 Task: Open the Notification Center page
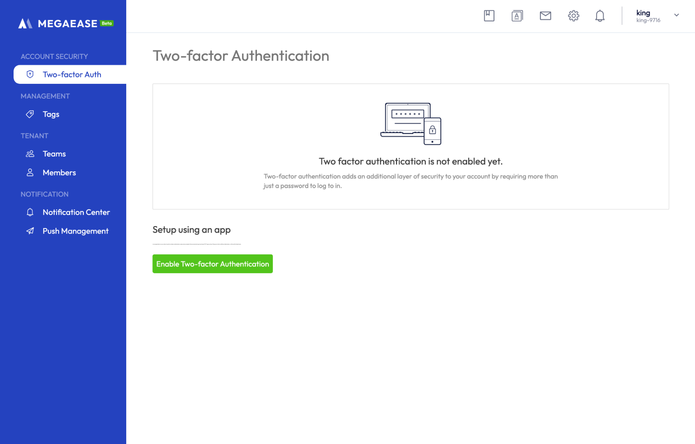pos(76,212)
